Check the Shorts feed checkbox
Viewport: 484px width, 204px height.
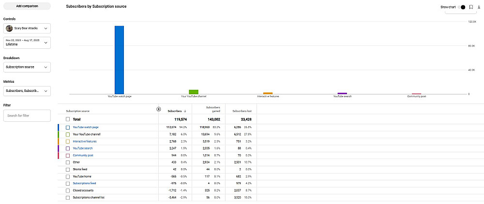pyautogui.click(x=68, y=170)
